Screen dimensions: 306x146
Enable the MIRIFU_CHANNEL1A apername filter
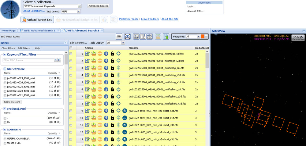pyautogui.click(x=5, y=139)
